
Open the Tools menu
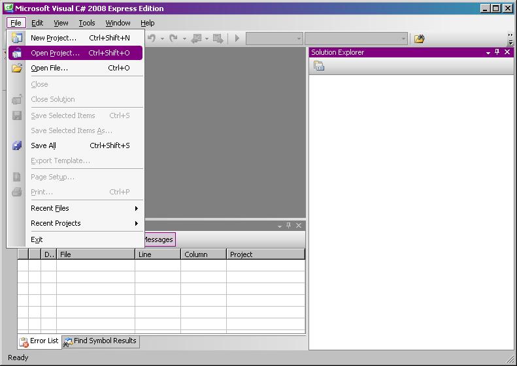tap(87, 23)
